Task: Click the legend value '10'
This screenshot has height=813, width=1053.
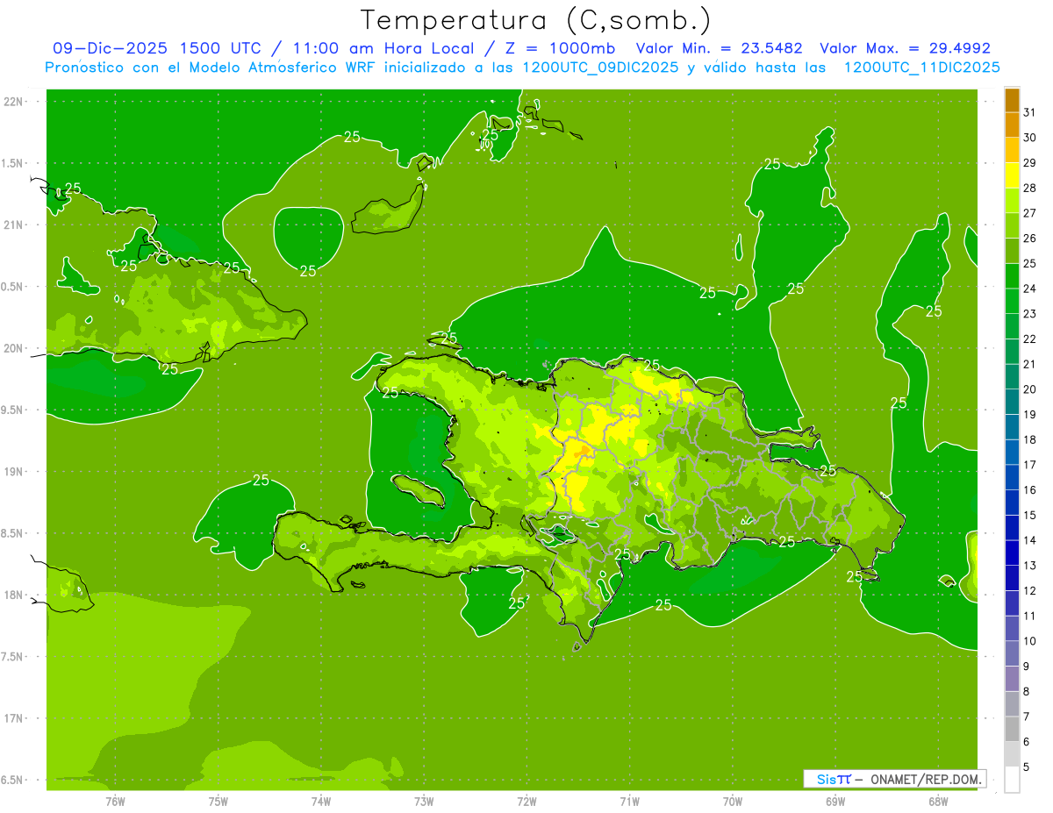Action: [1030, 641]
